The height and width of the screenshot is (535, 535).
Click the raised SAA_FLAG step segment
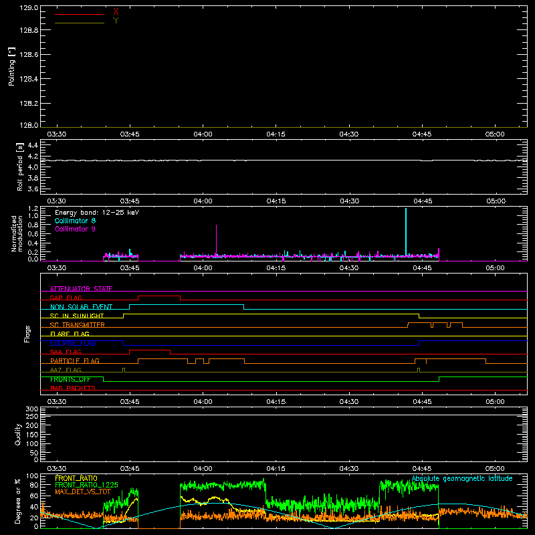tap(150, 350)
